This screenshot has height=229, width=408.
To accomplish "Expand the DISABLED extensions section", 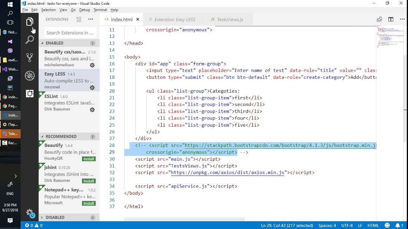I will pos(69,217).
